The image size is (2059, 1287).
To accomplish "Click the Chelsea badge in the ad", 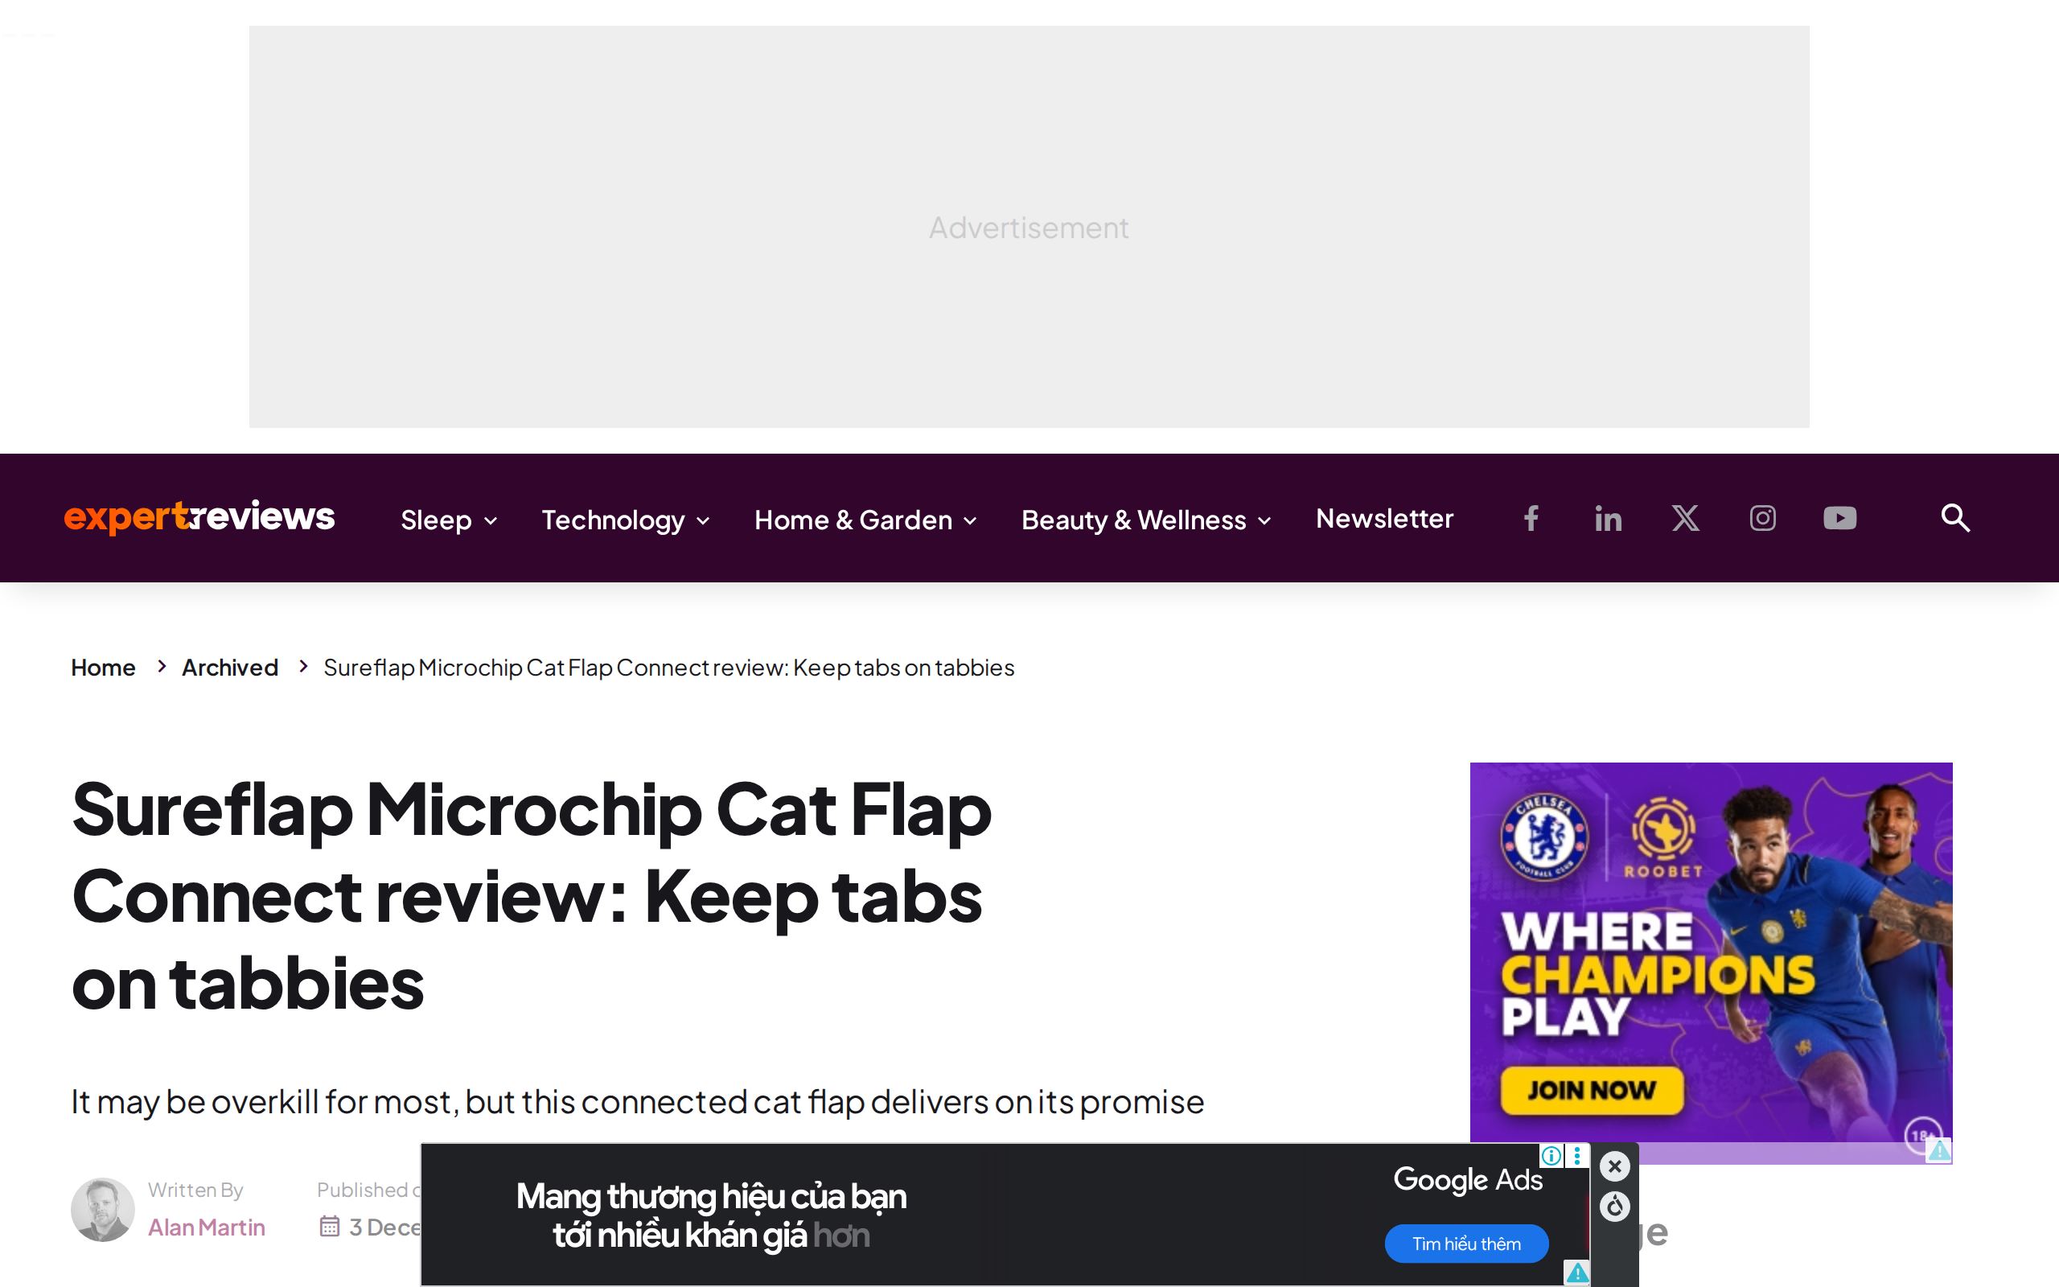I will click(x=1544, y=837).
